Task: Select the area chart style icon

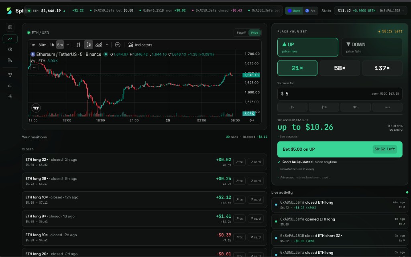Action: pos(99,45)
